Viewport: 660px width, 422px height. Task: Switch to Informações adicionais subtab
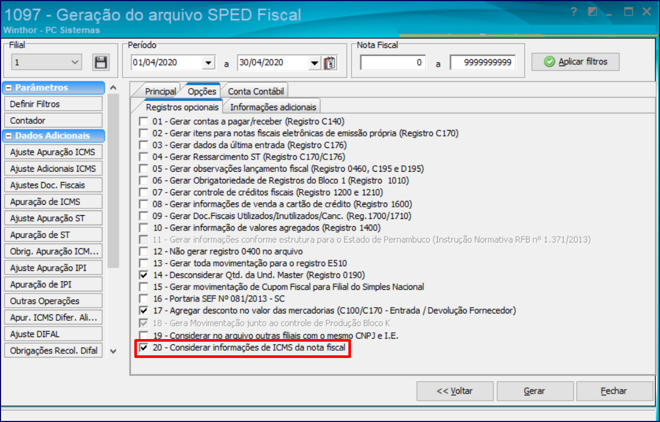[273, 107]
